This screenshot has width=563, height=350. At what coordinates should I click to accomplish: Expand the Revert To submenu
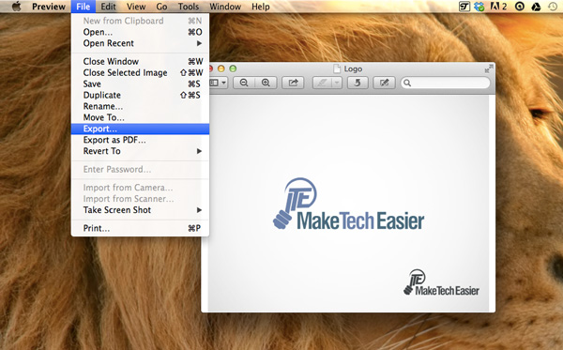pos(140,151)
